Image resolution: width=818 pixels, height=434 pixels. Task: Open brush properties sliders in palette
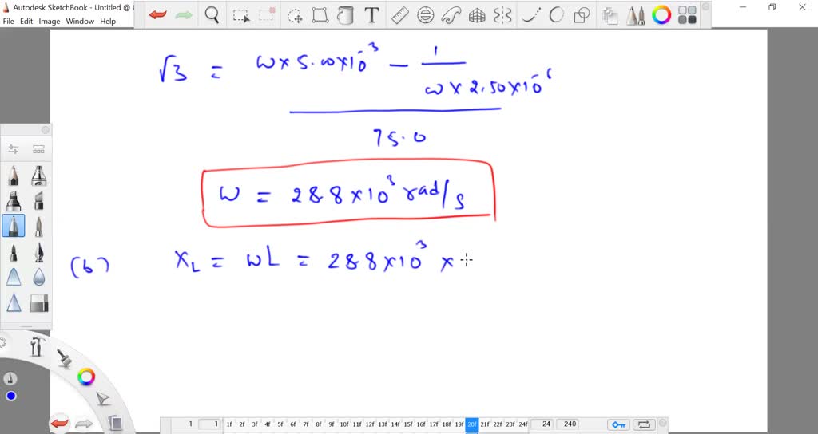coord(14,149)
